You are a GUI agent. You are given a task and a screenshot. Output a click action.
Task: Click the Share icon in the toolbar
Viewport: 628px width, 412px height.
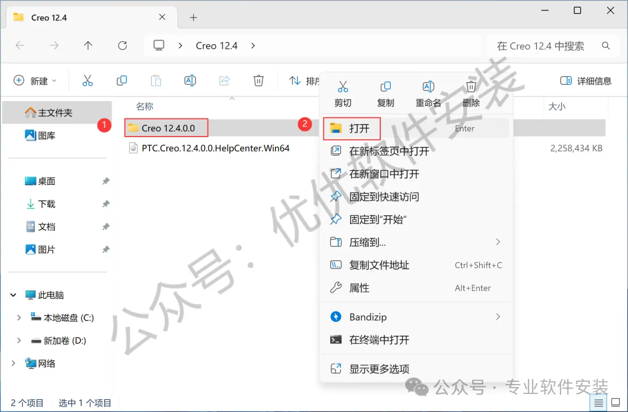pos(224,80)
